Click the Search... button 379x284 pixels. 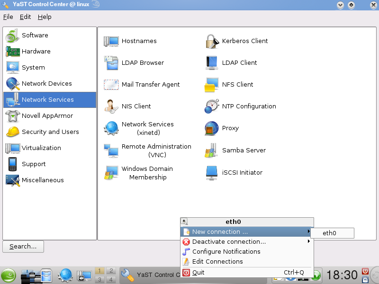click(x=23, y=247)
